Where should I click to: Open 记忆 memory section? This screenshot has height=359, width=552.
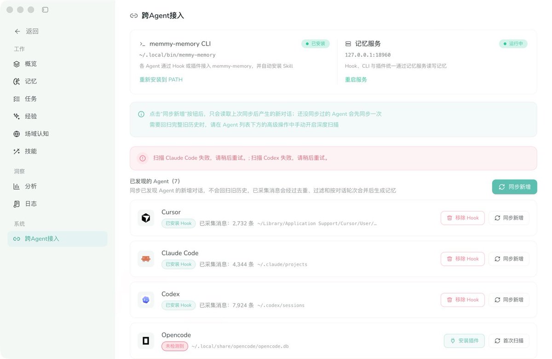click(57, 81)
